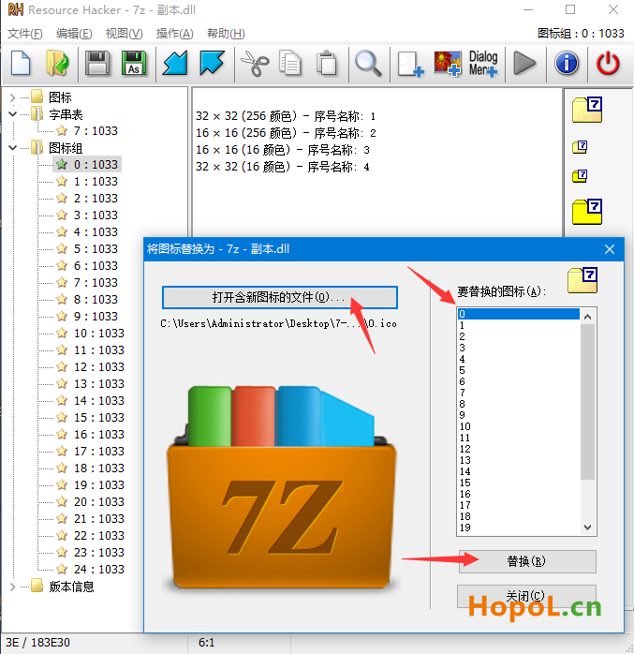634x654 pixels.
Task: Select the 图标 folder label
Action: [60, 97]
